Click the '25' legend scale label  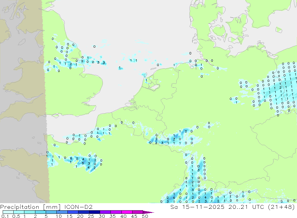click(91, 216)
